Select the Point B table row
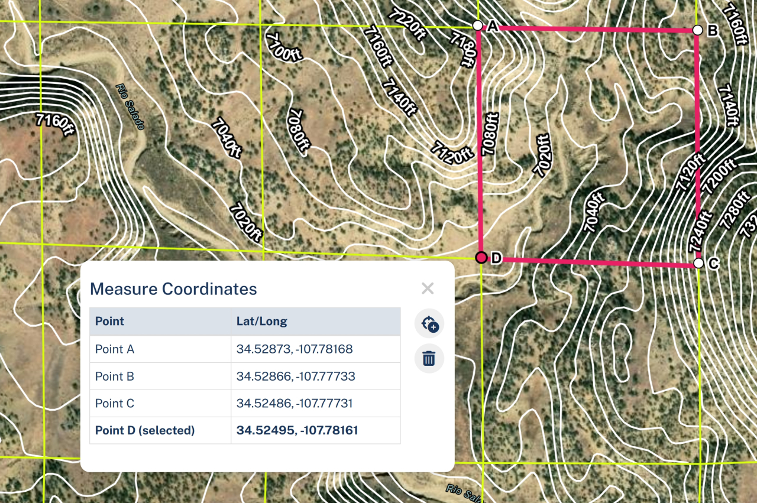757x503 pixels. pyautogui.click(x=245, y=377)
